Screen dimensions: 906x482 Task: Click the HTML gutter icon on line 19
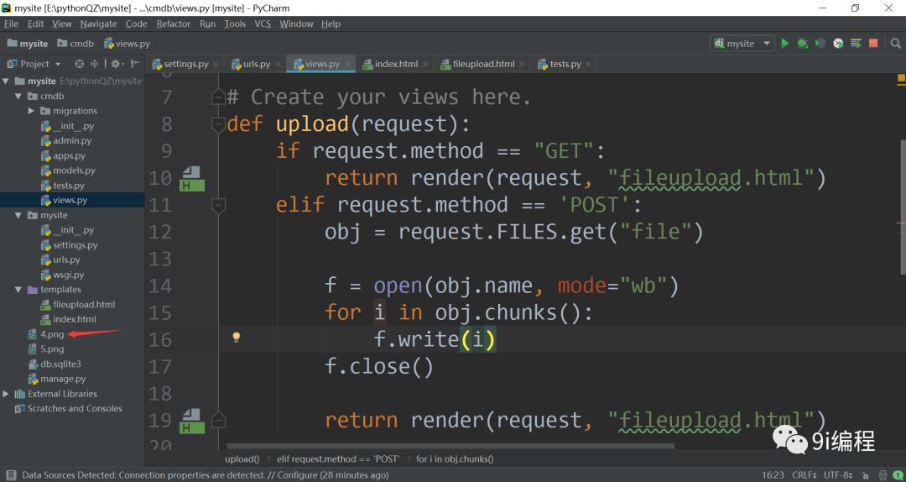[192, 422]
